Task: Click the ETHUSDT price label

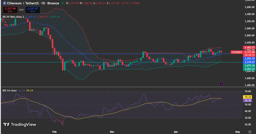Action: [237, 52]
